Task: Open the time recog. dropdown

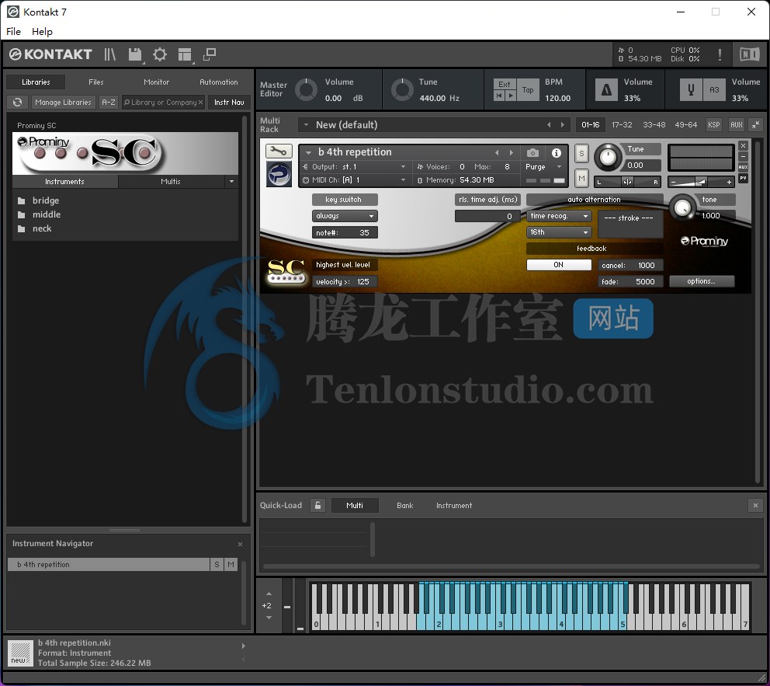Action: pyautogui.click(x=559, y=216)
